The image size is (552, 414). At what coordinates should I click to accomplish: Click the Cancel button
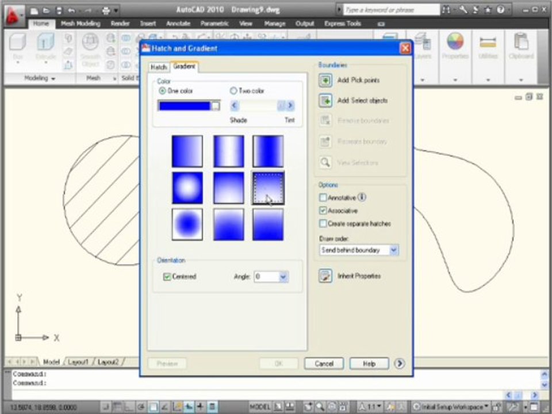pyautogui.click(x=324, y=363)
